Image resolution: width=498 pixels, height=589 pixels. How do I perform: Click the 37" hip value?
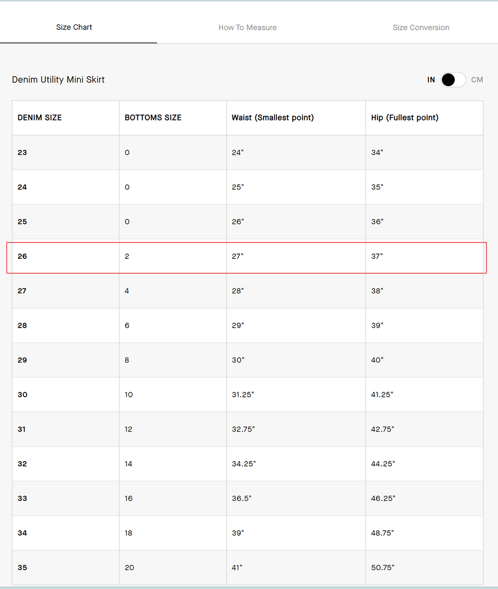pyautogui.click(x=377, y=256)
